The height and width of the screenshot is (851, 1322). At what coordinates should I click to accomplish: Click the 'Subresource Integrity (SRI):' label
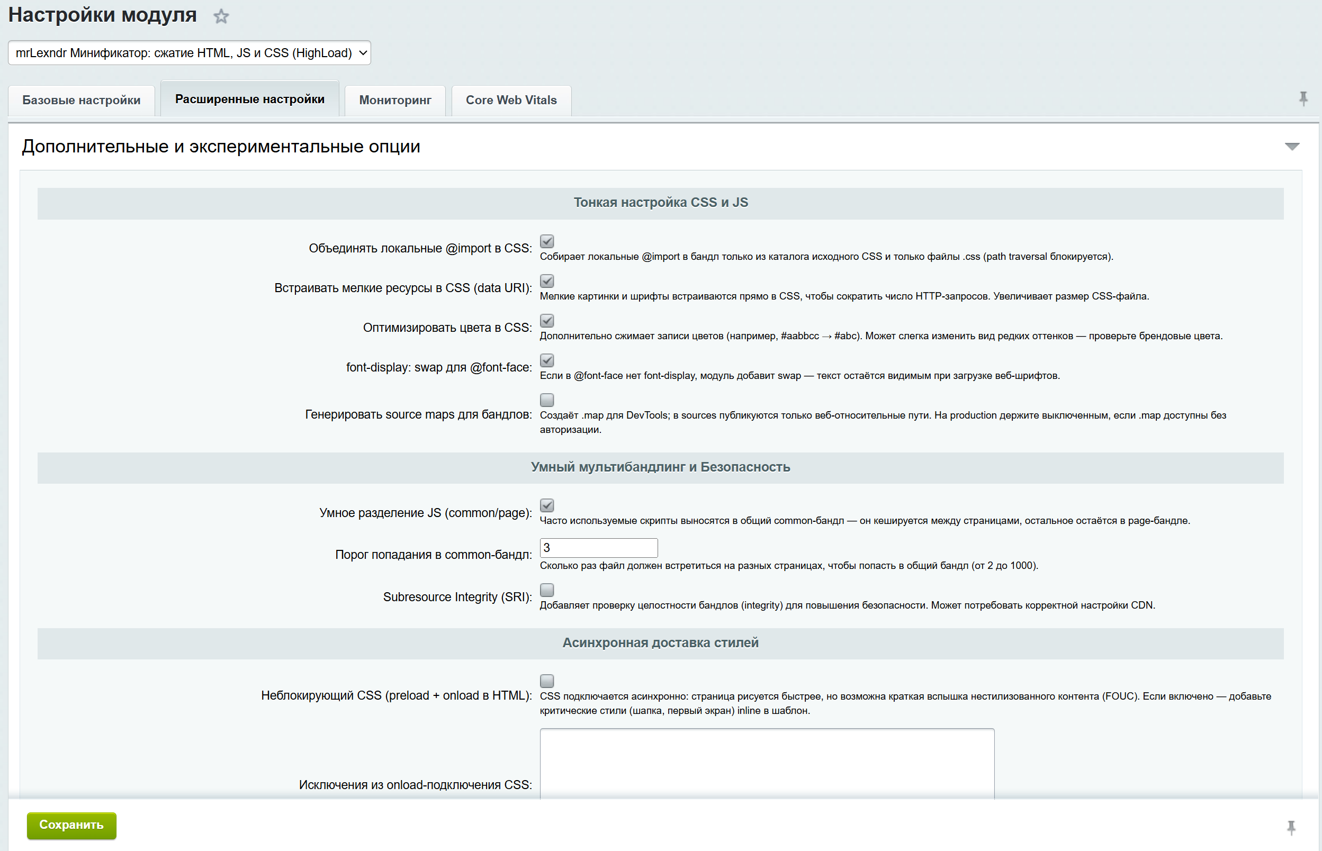457,597
